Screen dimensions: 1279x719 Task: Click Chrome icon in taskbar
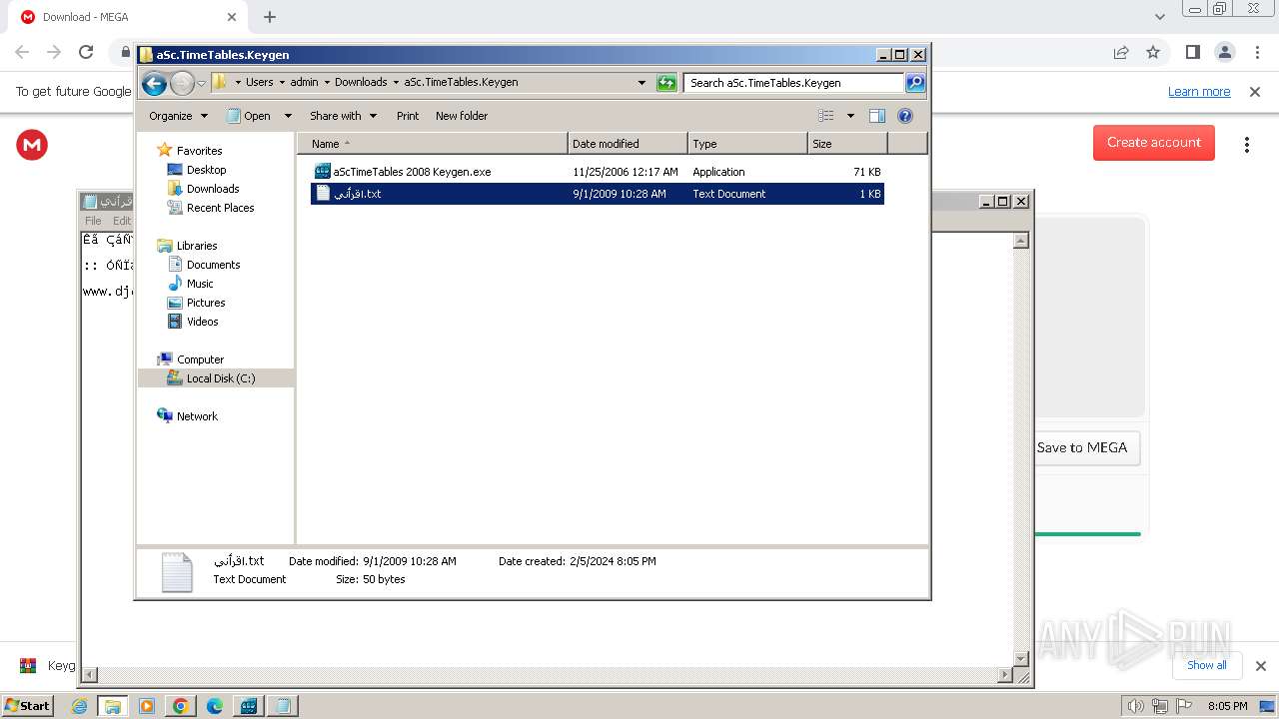coord(181,706)
